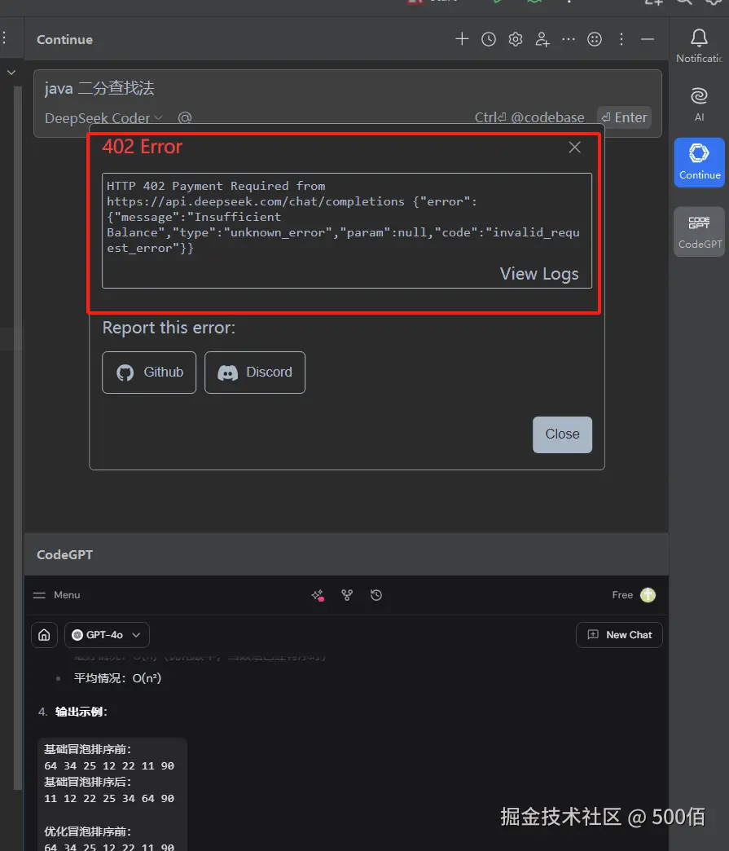Screen dimensions: 729x851
Task: Go to CodeGPT home icon
Action: coord(44,635)
